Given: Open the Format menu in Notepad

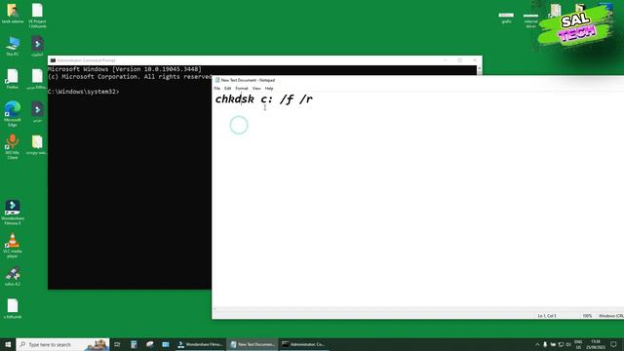Looking at the screenshot, I should pos(242,89).
